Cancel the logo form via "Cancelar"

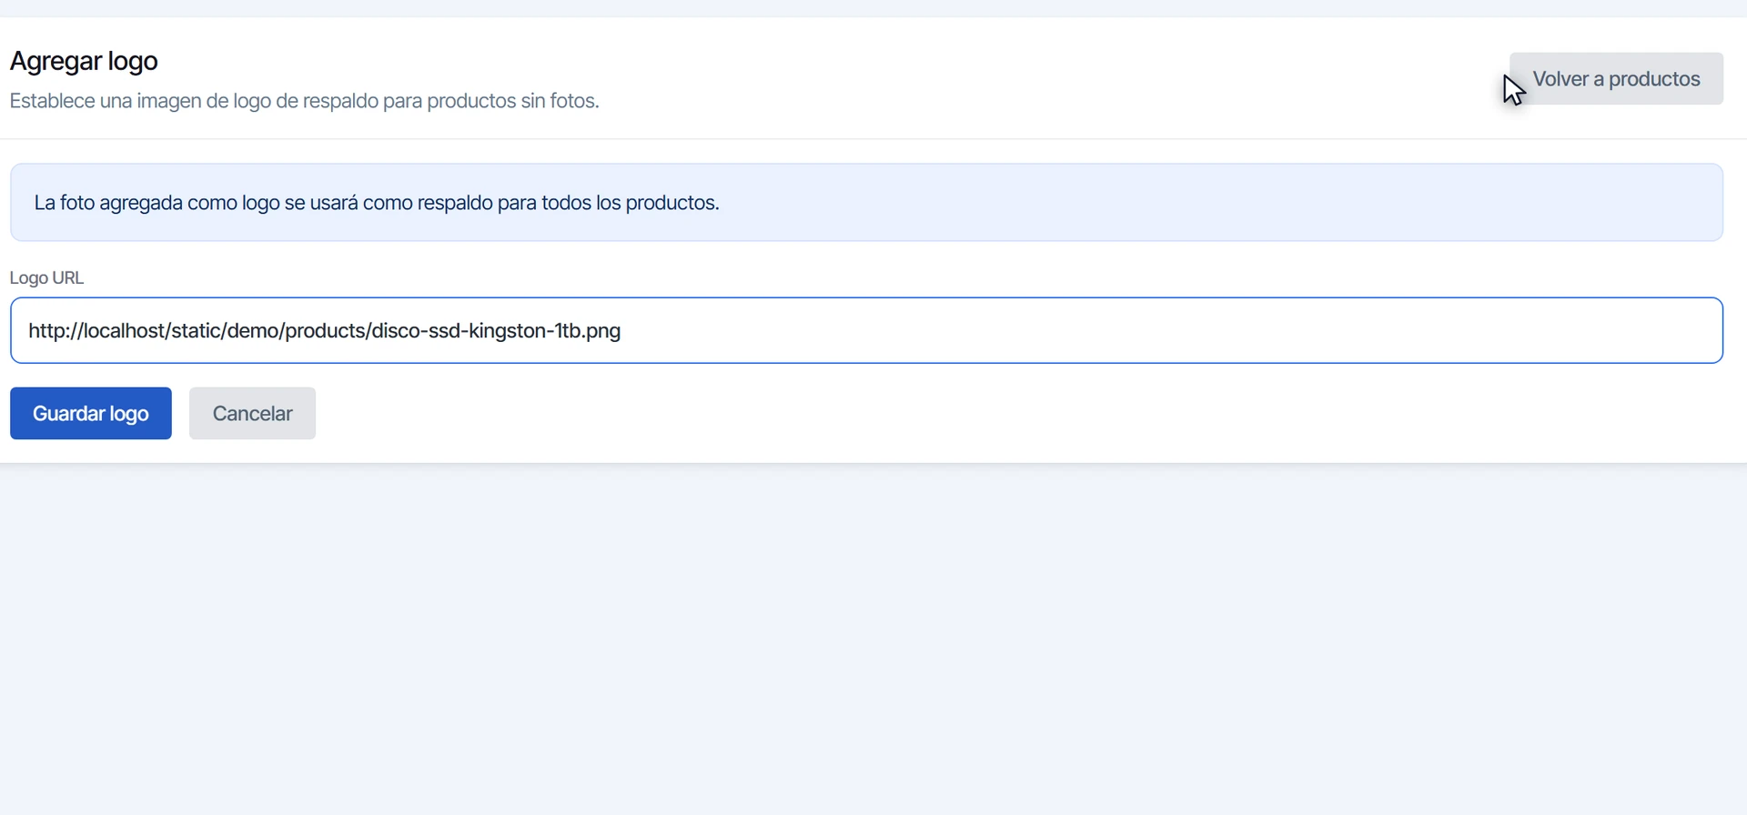252,414
